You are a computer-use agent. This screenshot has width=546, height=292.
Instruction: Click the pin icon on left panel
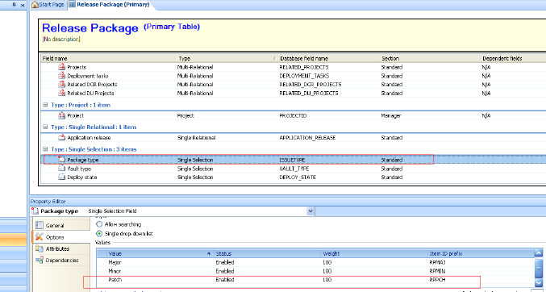15,5
